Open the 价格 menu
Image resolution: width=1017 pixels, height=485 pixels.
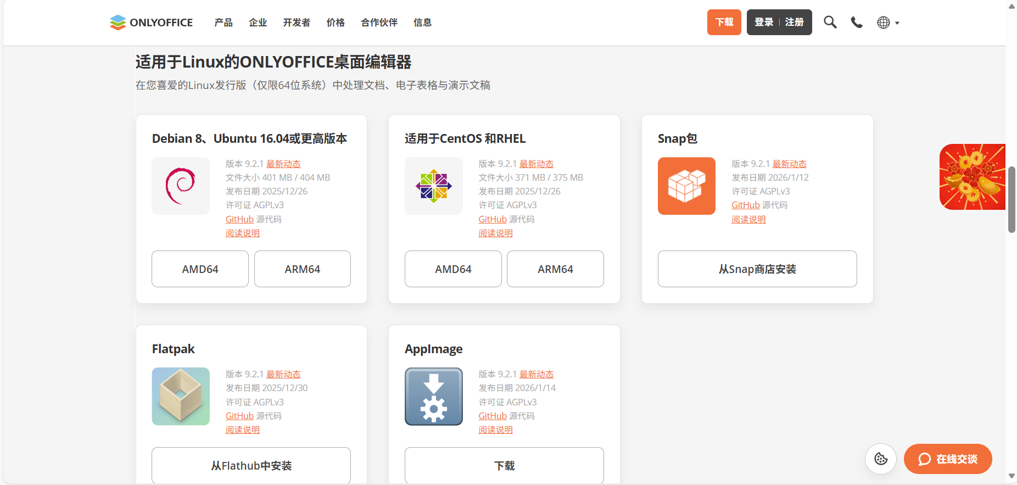[x=336, y=23]
